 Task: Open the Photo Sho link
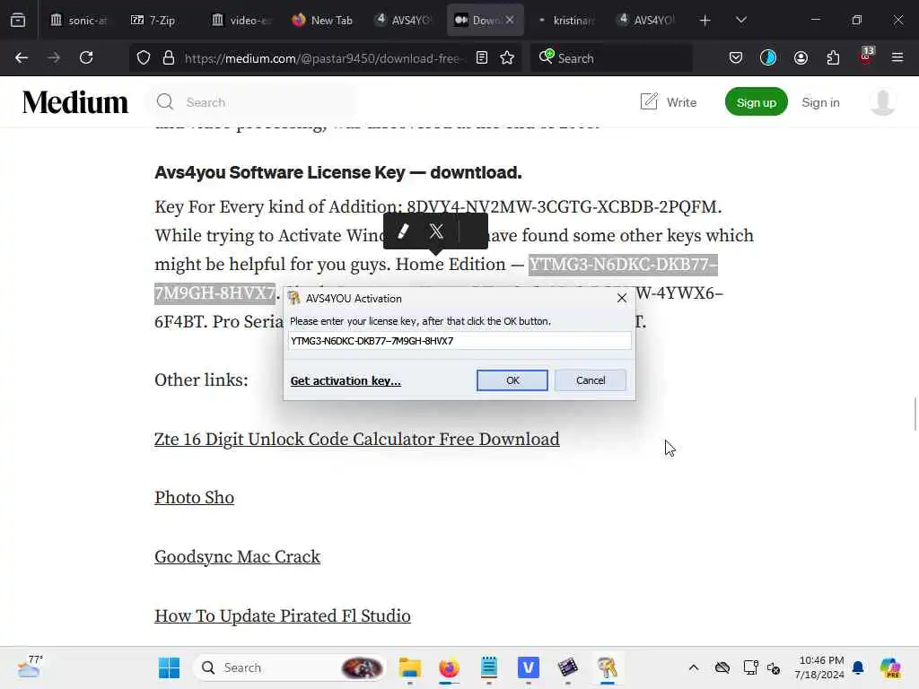click(x=194, y=498)
